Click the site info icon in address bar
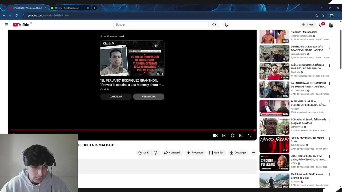 [x=24, y=15]
